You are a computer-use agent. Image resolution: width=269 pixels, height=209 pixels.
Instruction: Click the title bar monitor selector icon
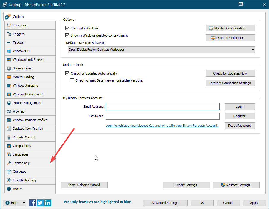point(241,4)
